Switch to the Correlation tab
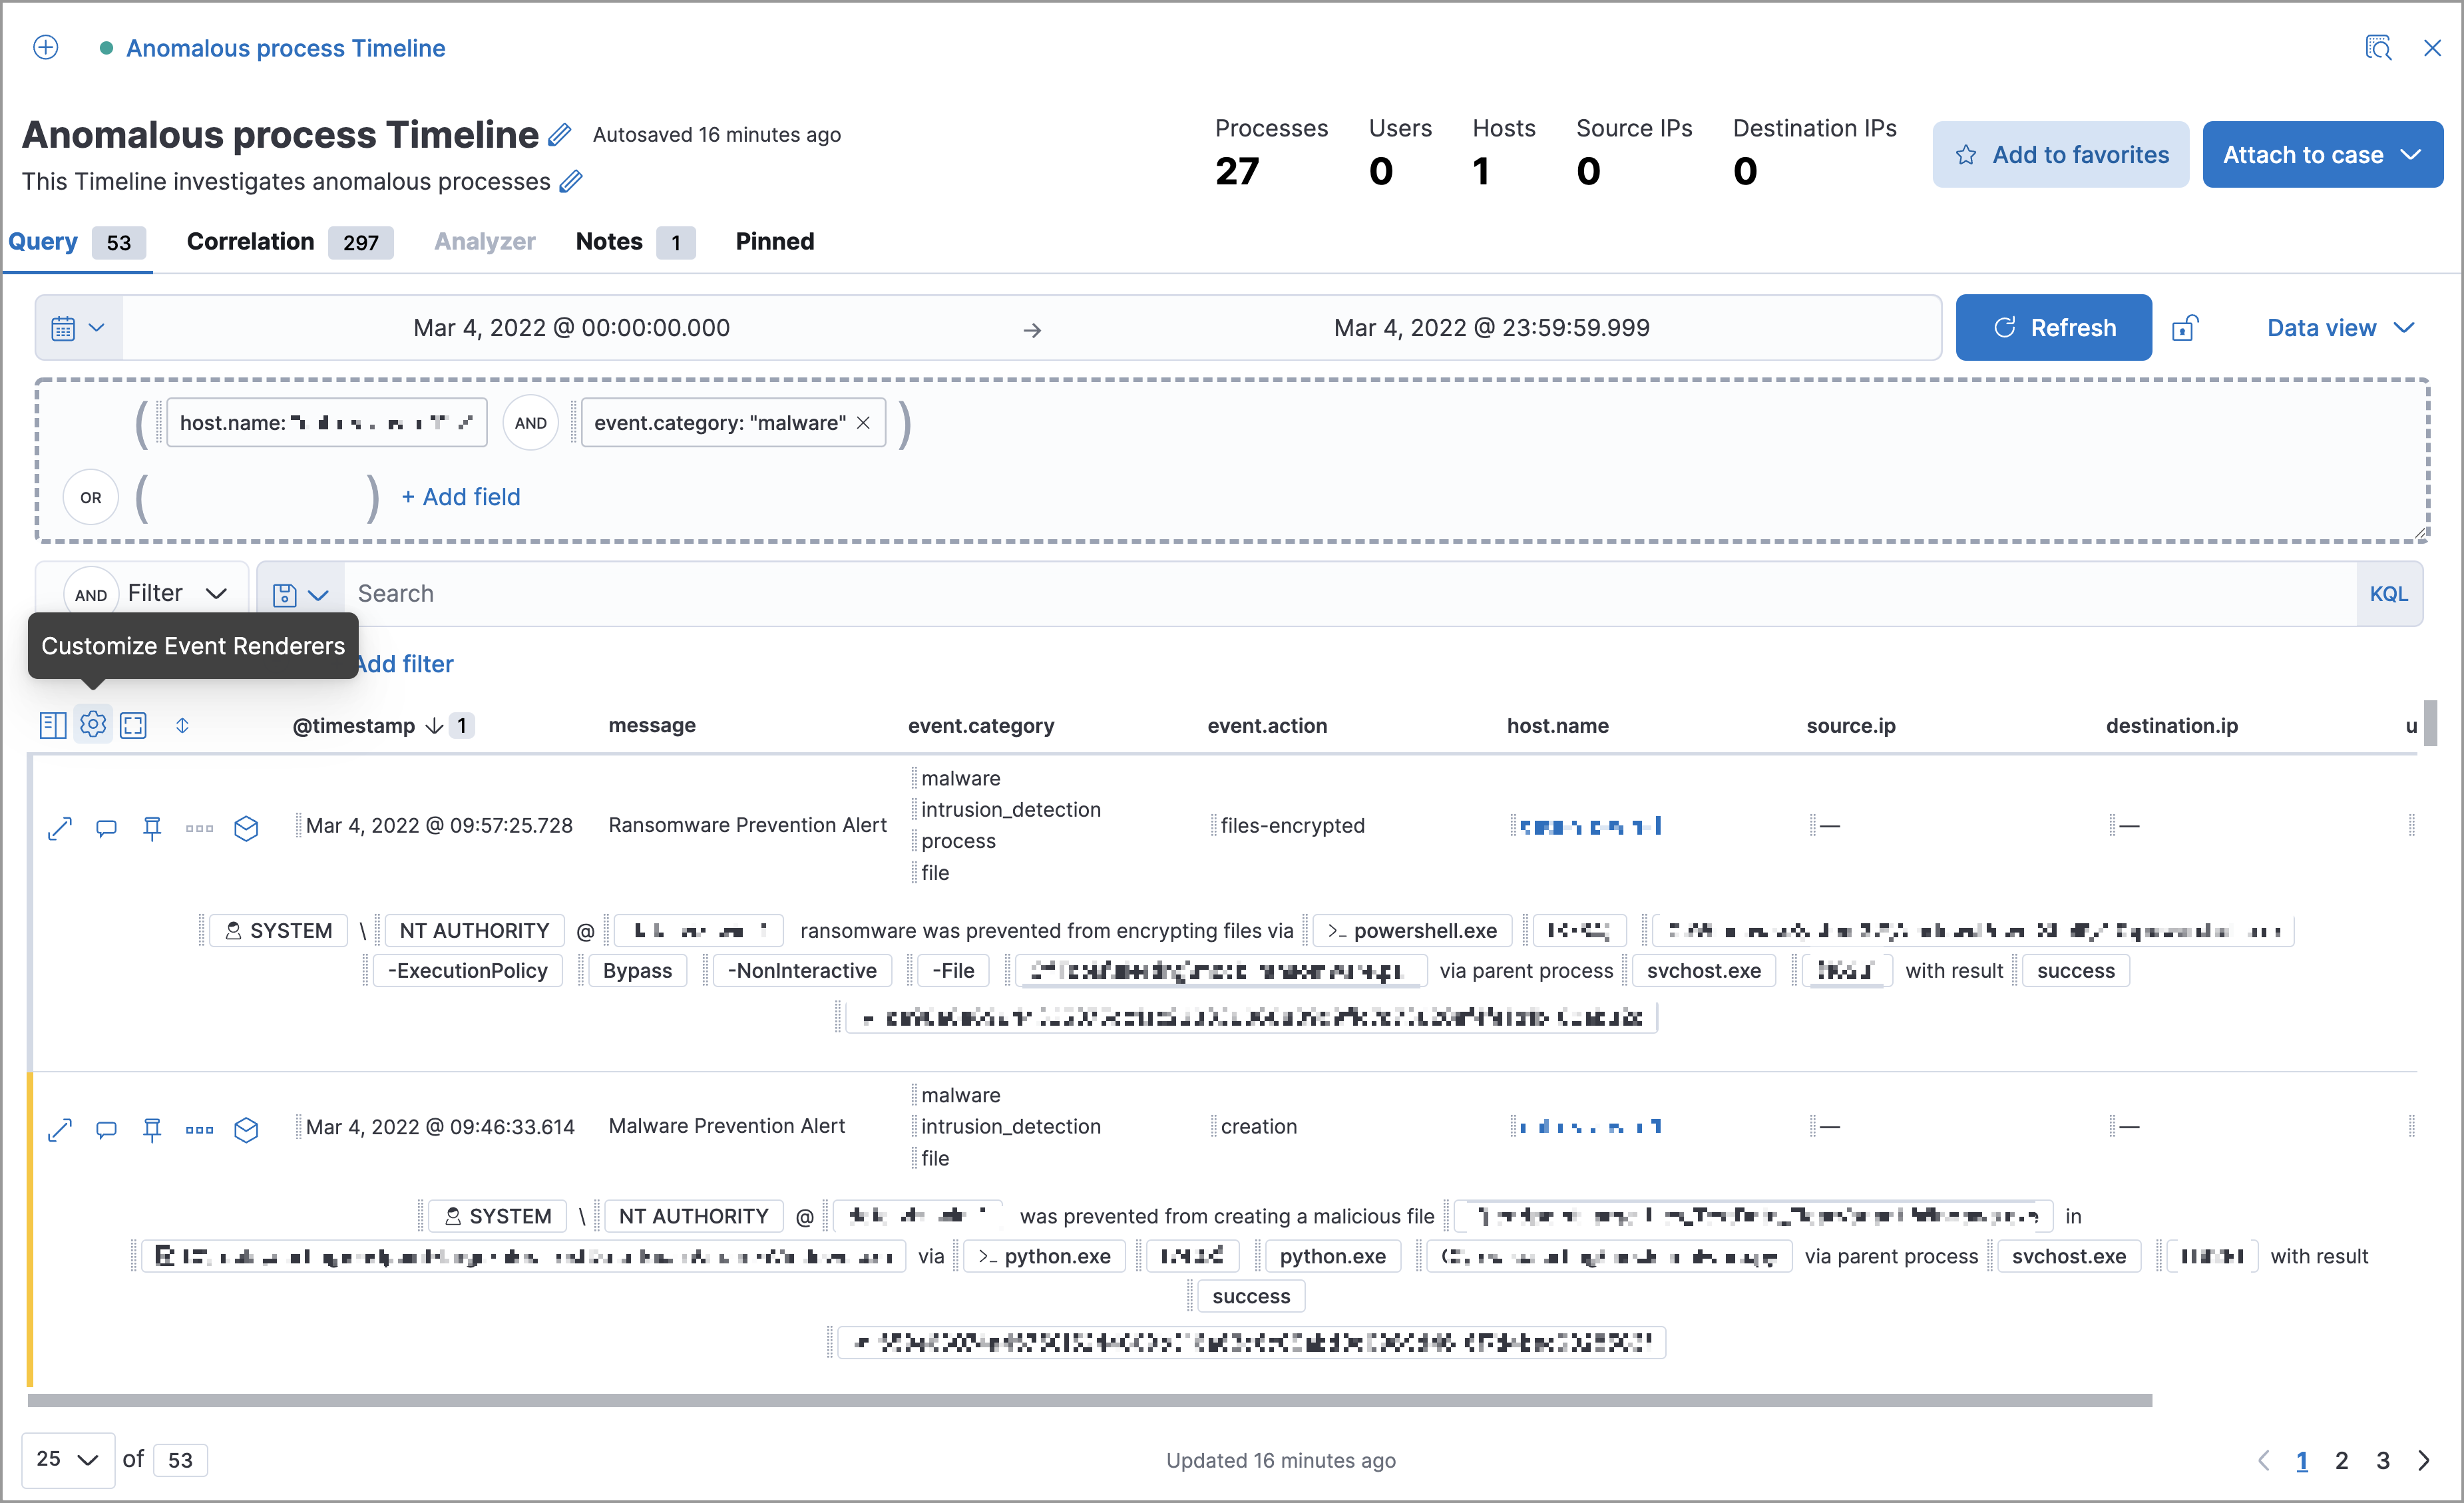The width and height of the screenshot is (2464, 1503). (250, 241)
